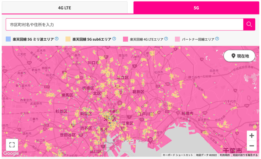The width and height of the screenshot is (261, 159).
Task: Click 地図の誤りを報告する link
Action: coord(245,155)
